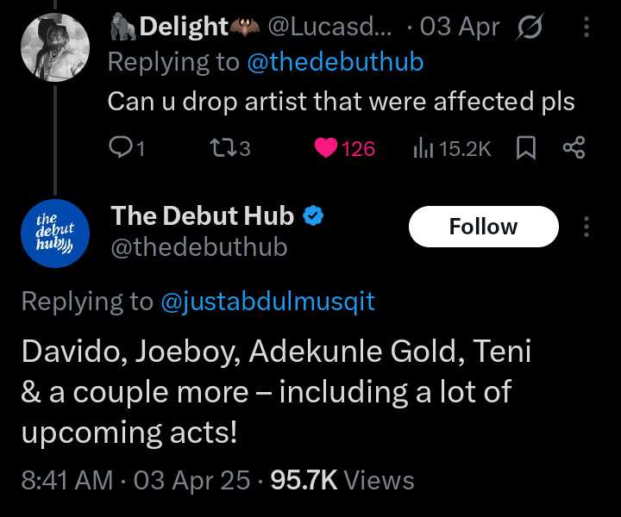Open the @thedebuthub mention in reply

(335, 63)
